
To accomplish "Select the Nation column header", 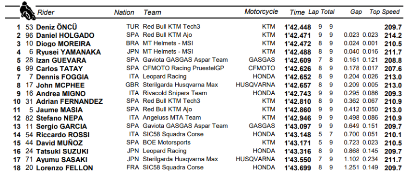I will (x=124, y=12).
